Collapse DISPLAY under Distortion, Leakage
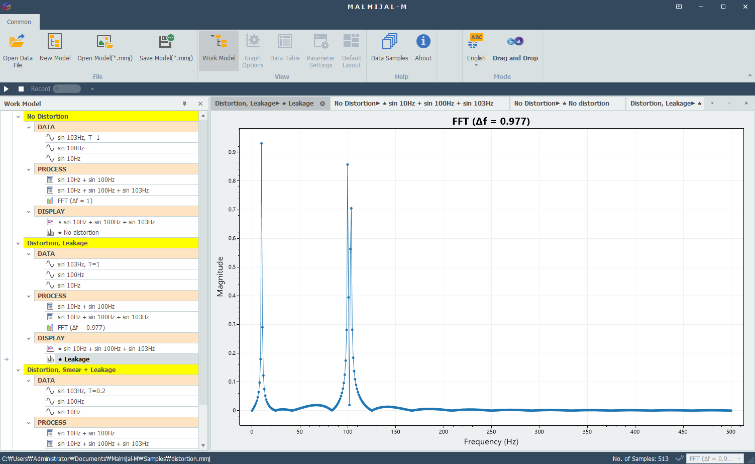The width and height of the screenshot is (755, 464). (x=29, y=338)
